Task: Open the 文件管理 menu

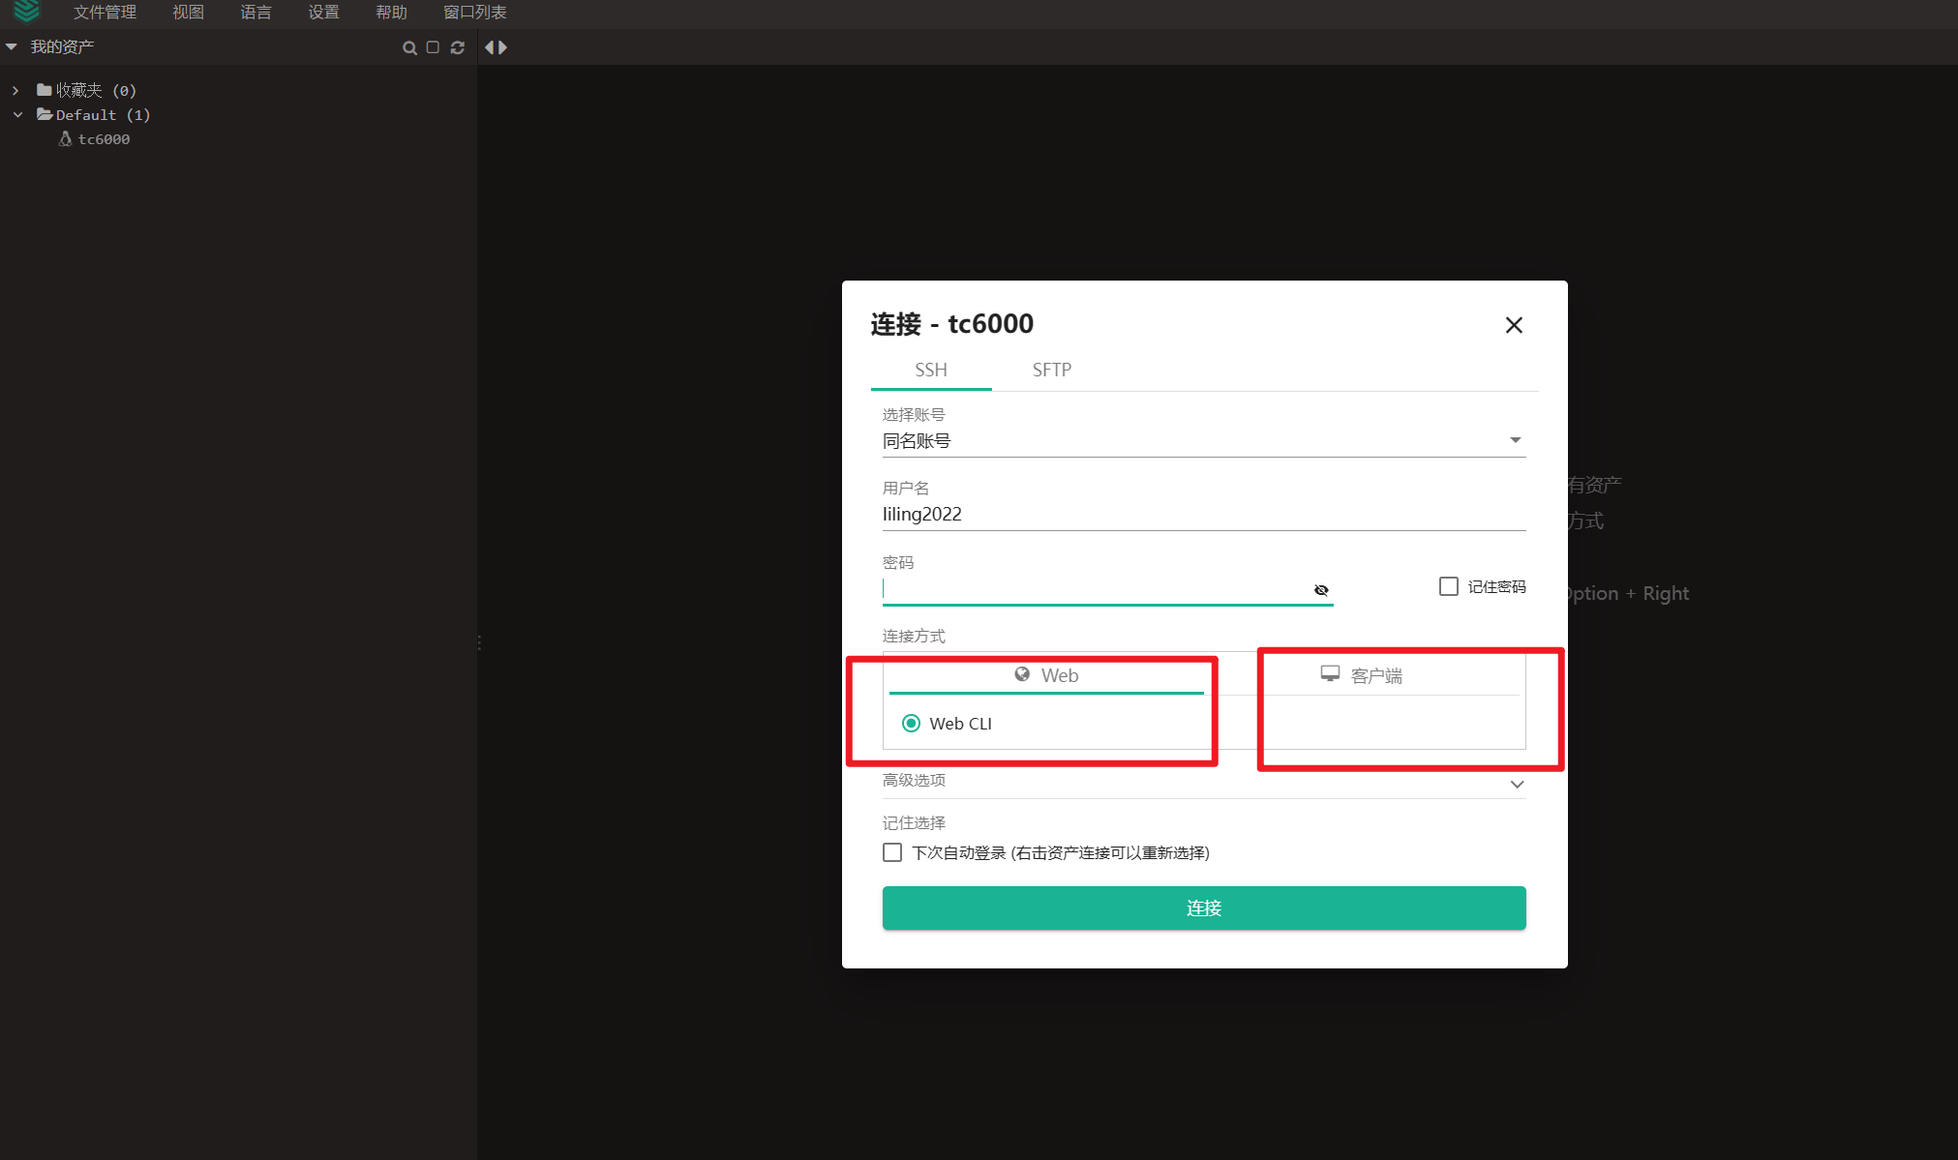Action: coord(105,13)
